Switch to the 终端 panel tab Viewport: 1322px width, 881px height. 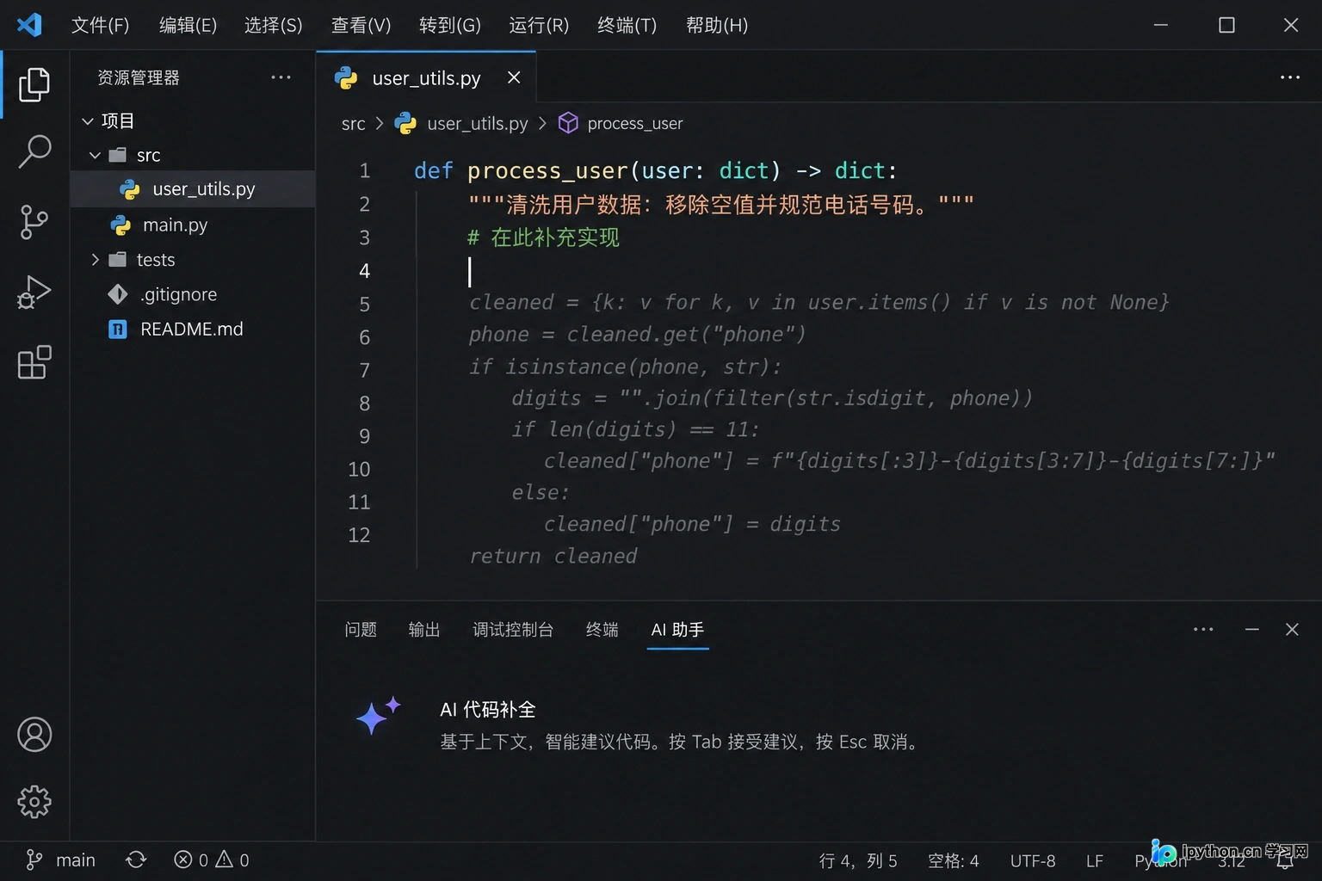[602, 629]
